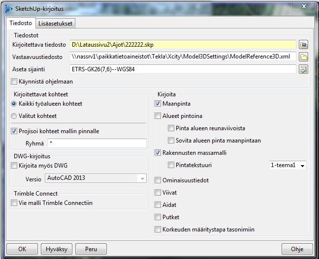The width and height of the screenshot is (319, 259).
Task: Enable Kirjoita myös DWG checkbox
Action: [14, 166]
